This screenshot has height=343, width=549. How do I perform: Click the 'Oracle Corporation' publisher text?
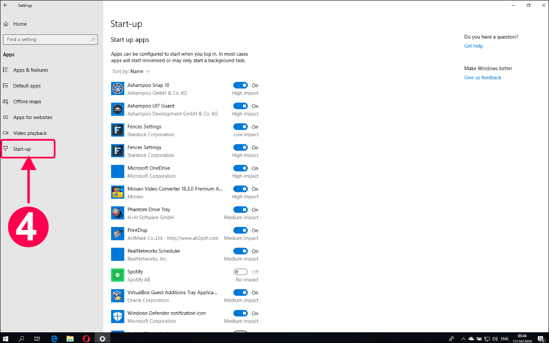point(148,300)
